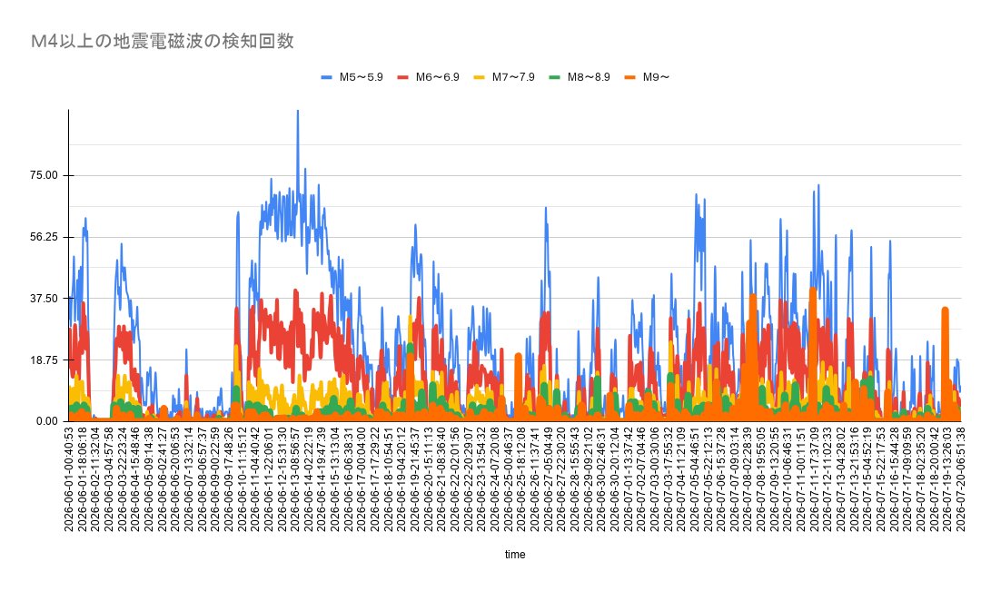Click x-axis label 2026-06-07-13:32:14

click(x=188, y=479)
